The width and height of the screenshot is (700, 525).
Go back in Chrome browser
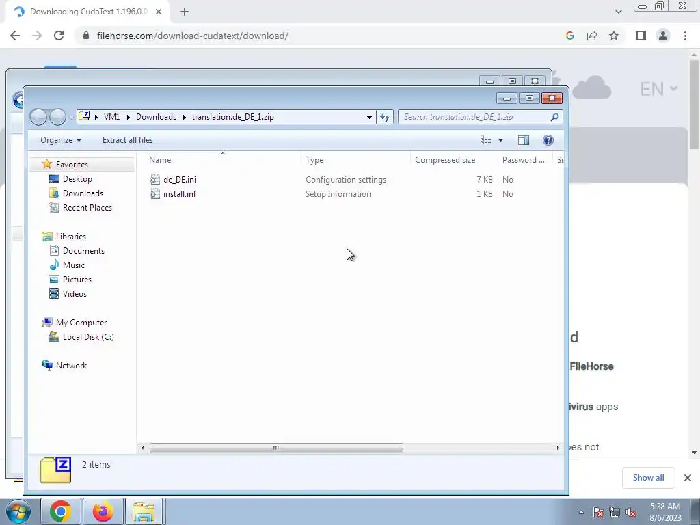click(15, 36)
